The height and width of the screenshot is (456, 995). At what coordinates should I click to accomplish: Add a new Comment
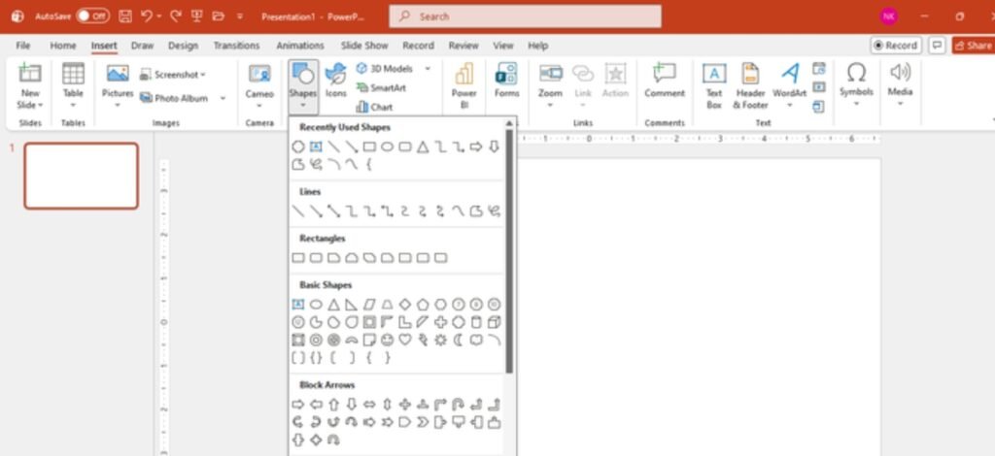click(x=665, y=81)
